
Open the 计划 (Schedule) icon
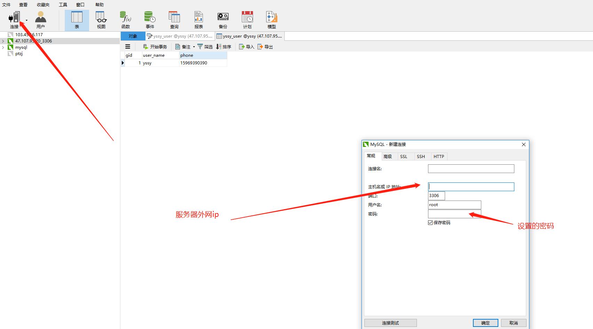click(247, 20)
